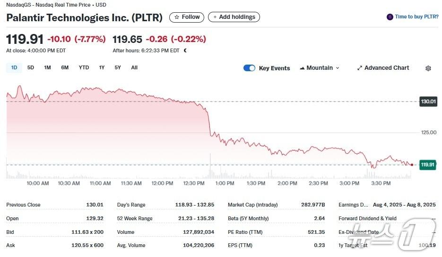Screen dimensions: 442x257
Task: Click the 119.91 current price marker
Action: [x=427, y=165]
